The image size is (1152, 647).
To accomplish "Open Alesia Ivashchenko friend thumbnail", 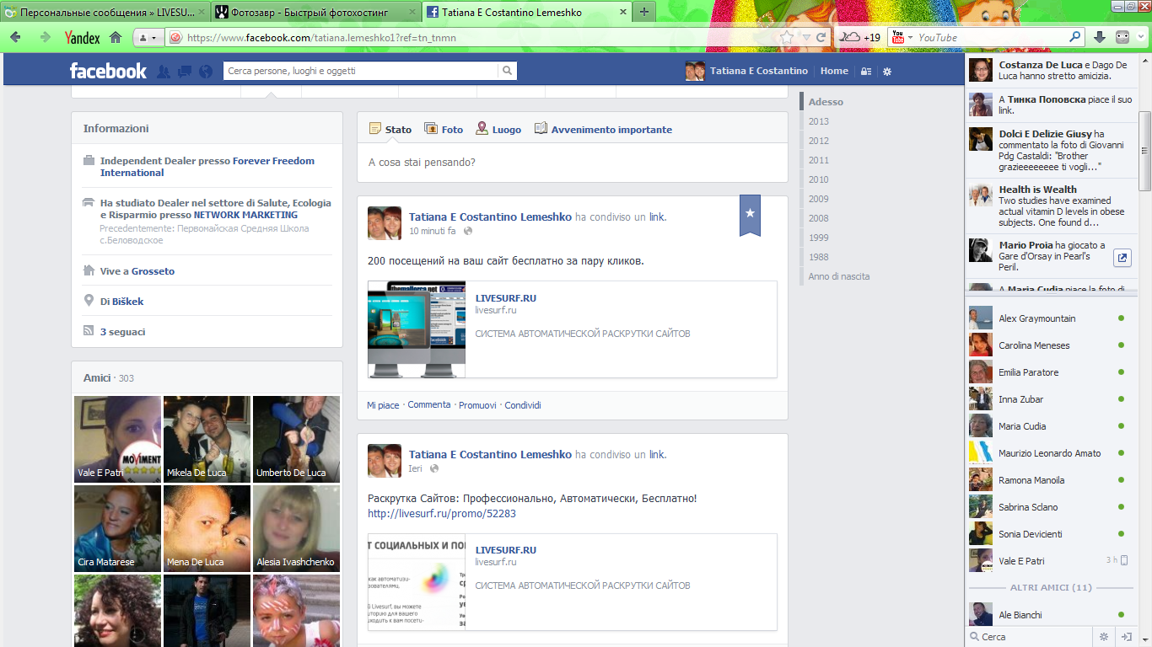I will click(296, 528).
